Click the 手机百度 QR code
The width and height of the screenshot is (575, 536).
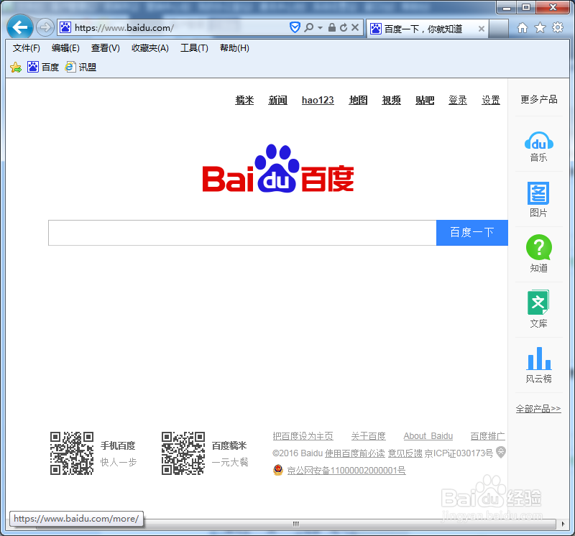(72, 453)
